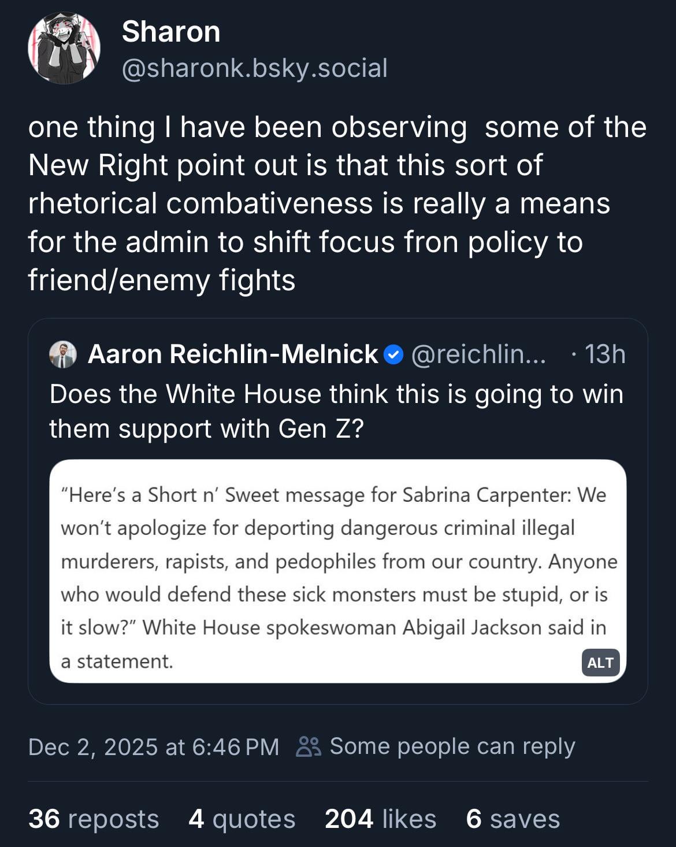Click Aaron Reichlin-Melnick's small avatar
676x847 pixels.
(63, 354)
